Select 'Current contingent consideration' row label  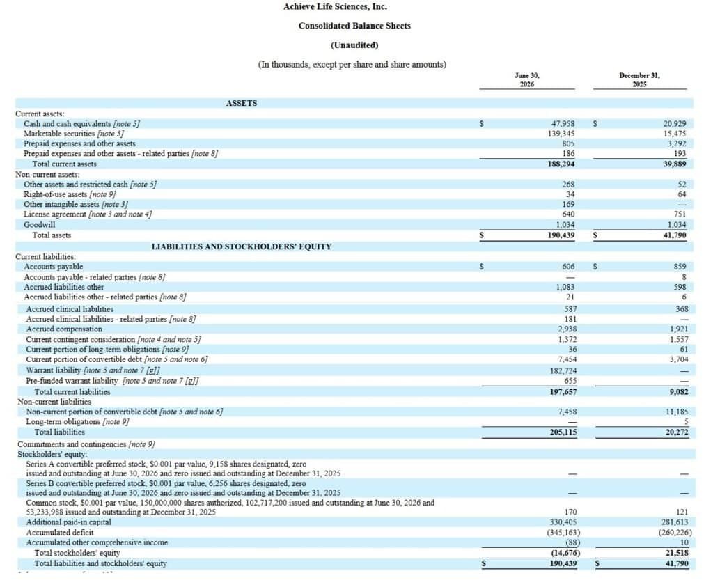point(113,340)
